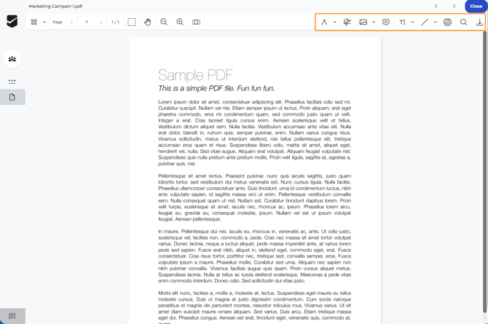Select the insert image tool

[363, 23]
